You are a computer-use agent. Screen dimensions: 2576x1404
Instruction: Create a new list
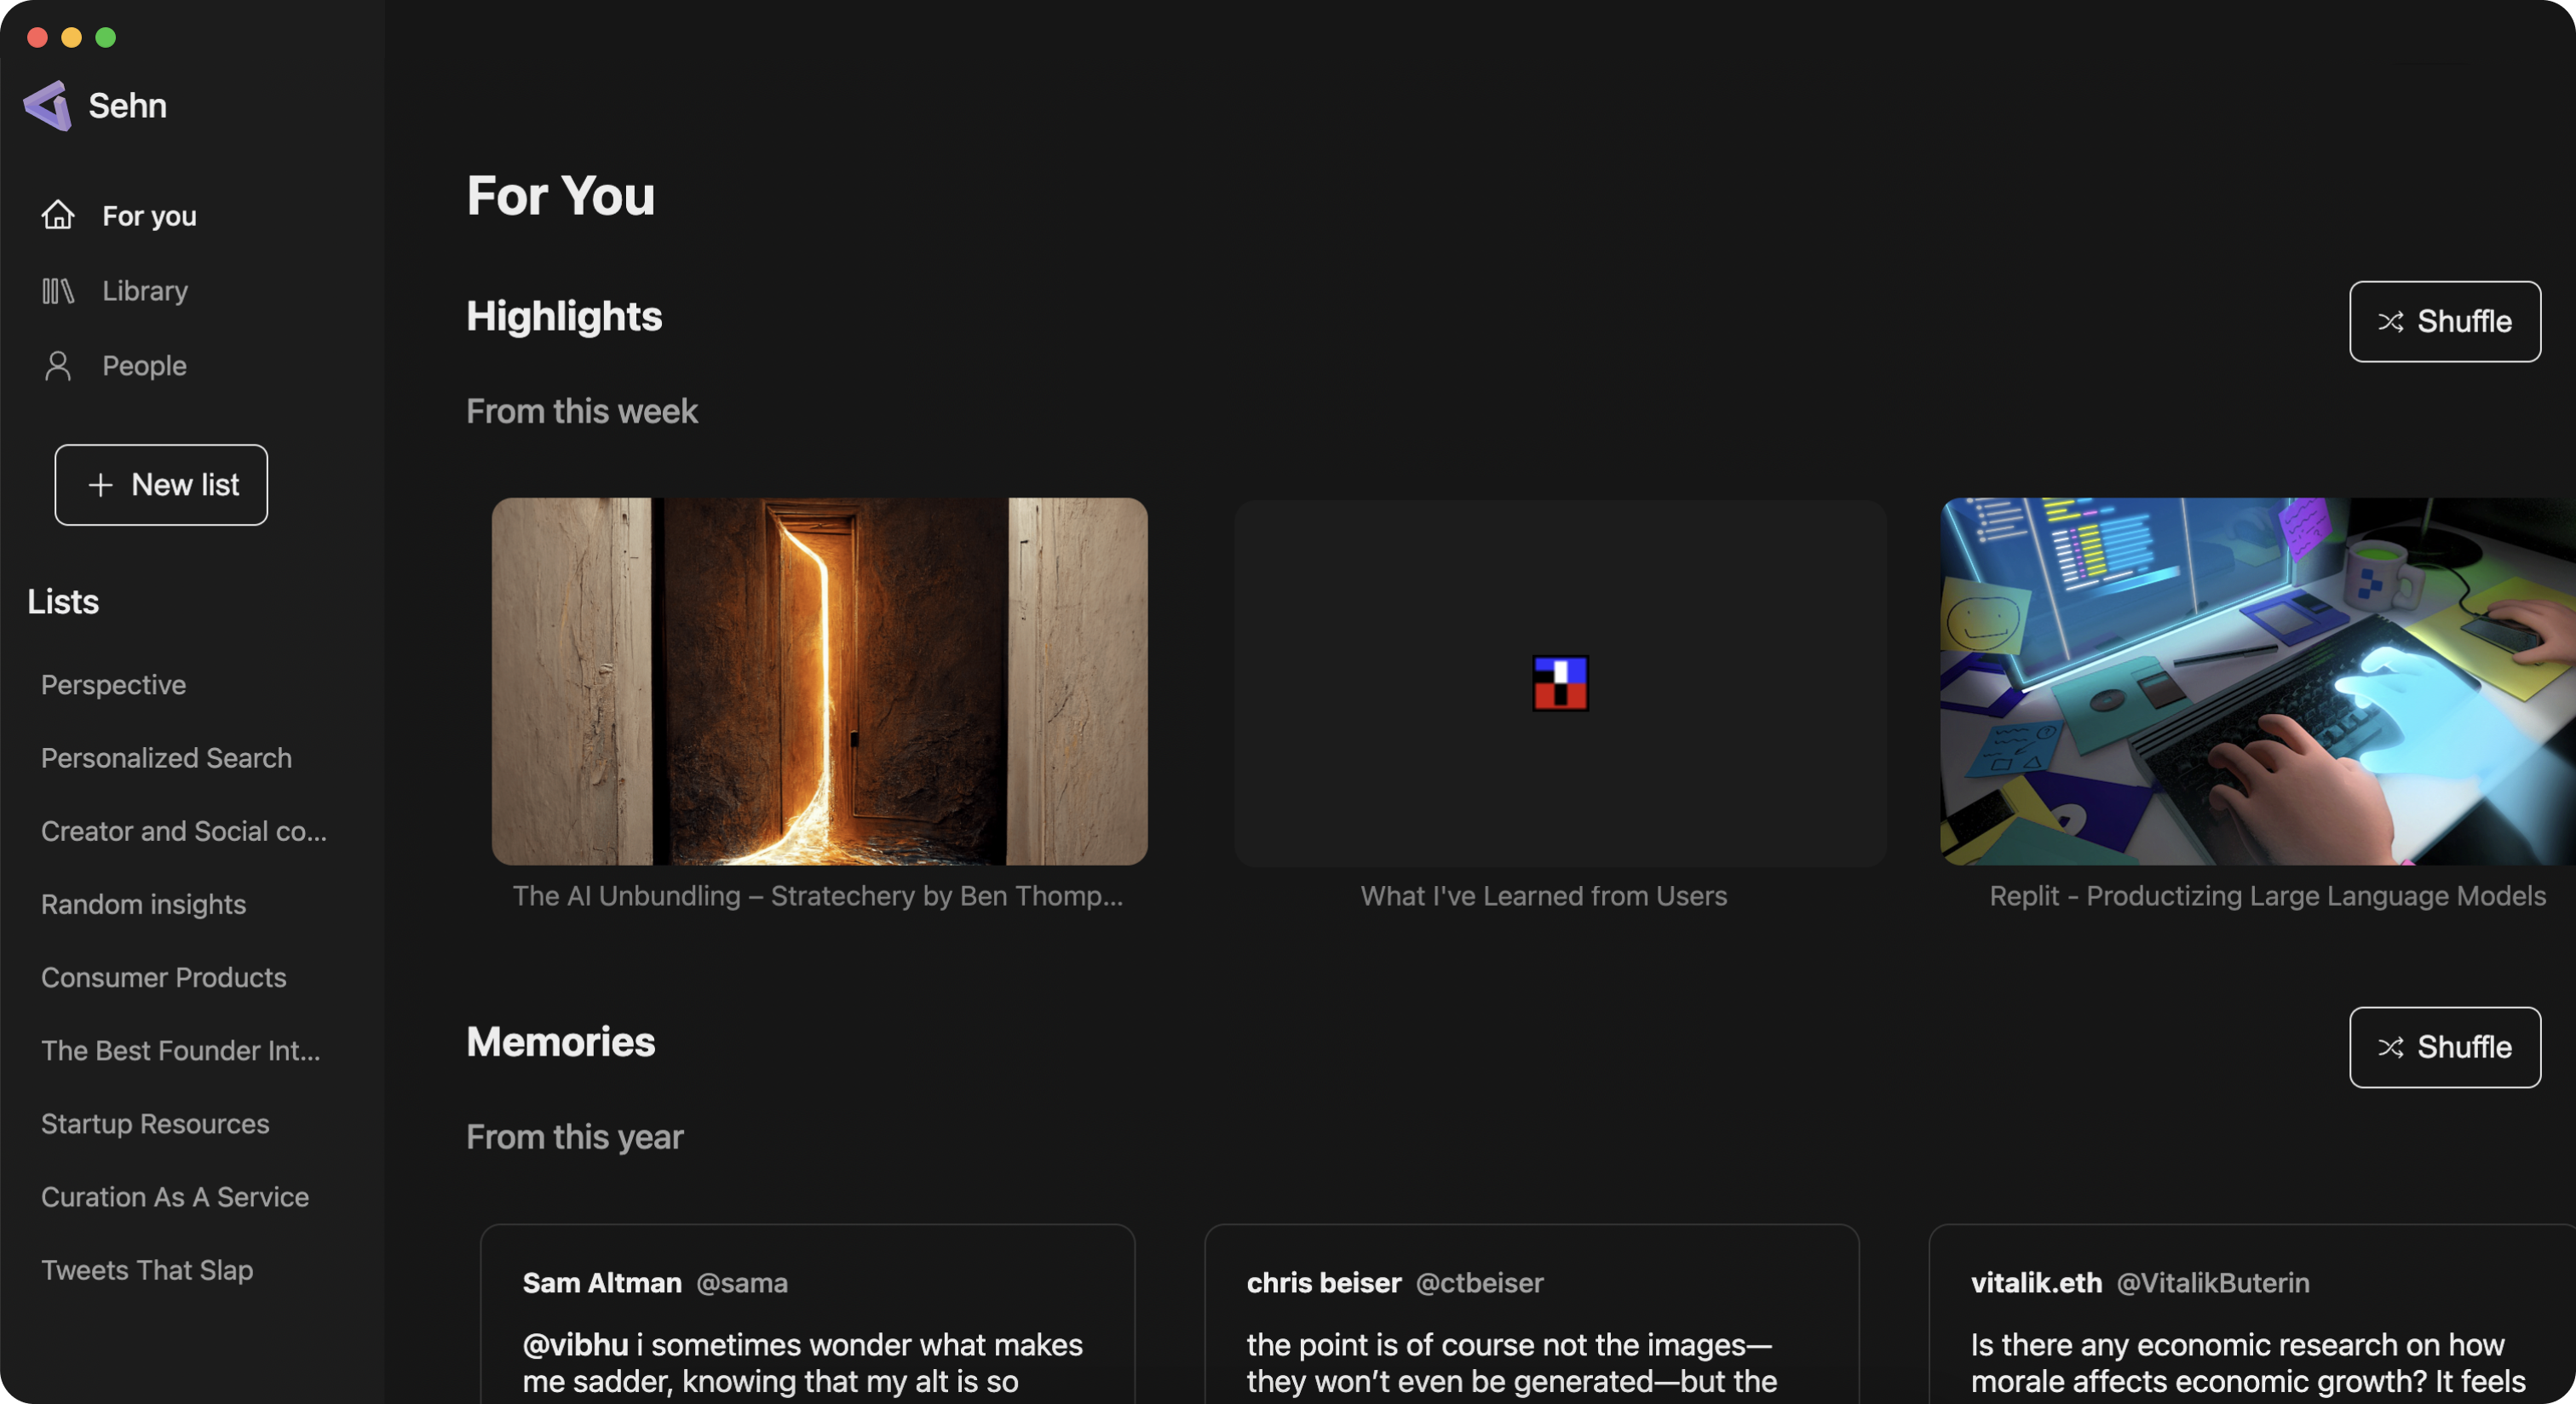[161, 485]
